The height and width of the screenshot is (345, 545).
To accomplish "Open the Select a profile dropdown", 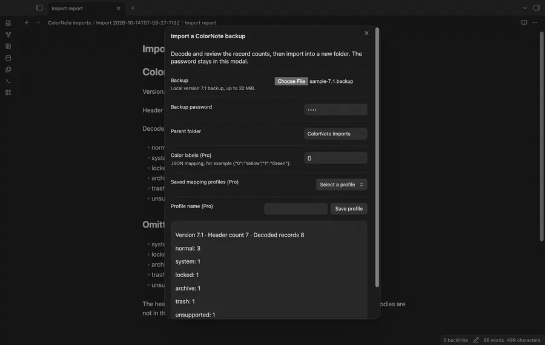I will (x=342, y=185).
